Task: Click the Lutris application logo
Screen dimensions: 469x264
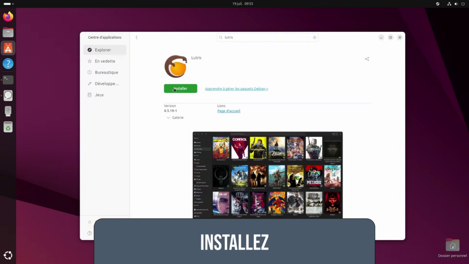Action: point(176,66)
